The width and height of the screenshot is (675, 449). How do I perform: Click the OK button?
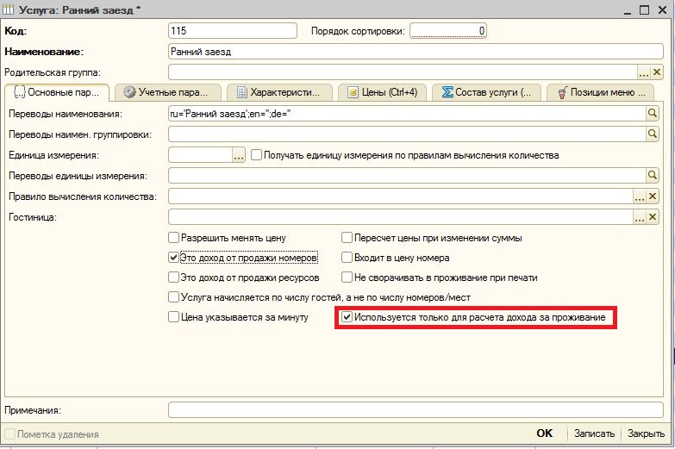(544, 433)
